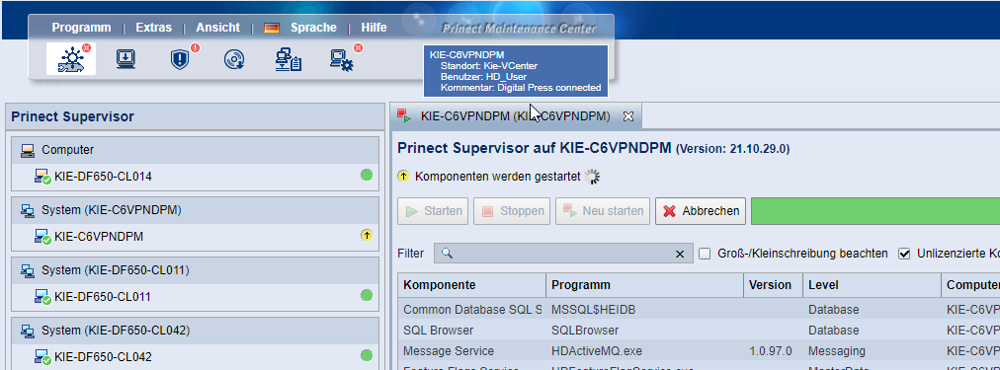The image size is (1000, 370).
Task: Collapse the Computer group header
Action: coord(195,150)
